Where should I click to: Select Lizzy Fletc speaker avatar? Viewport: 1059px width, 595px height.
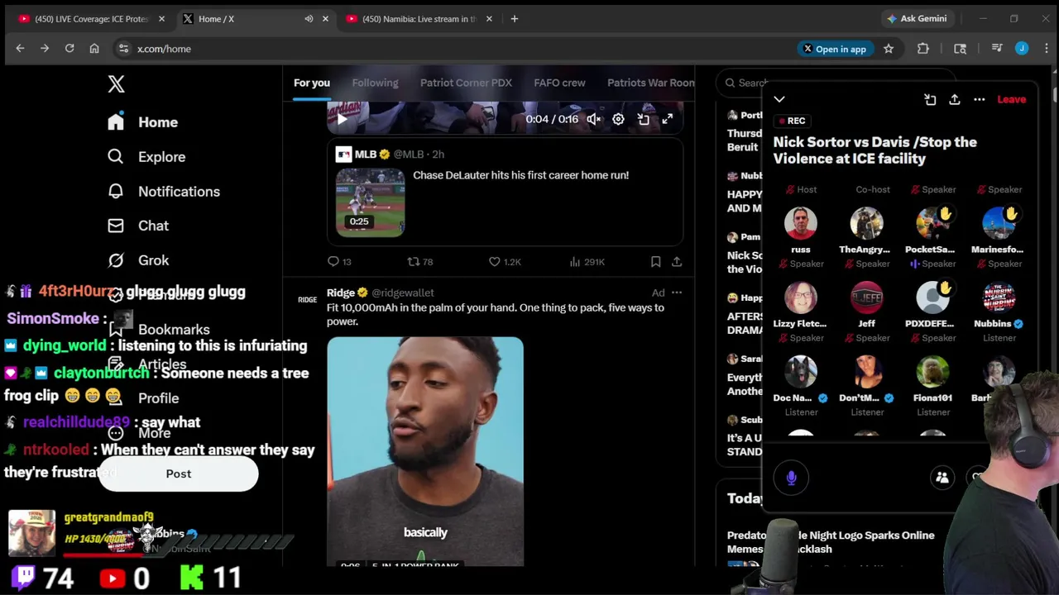click(x=800, y=297)
